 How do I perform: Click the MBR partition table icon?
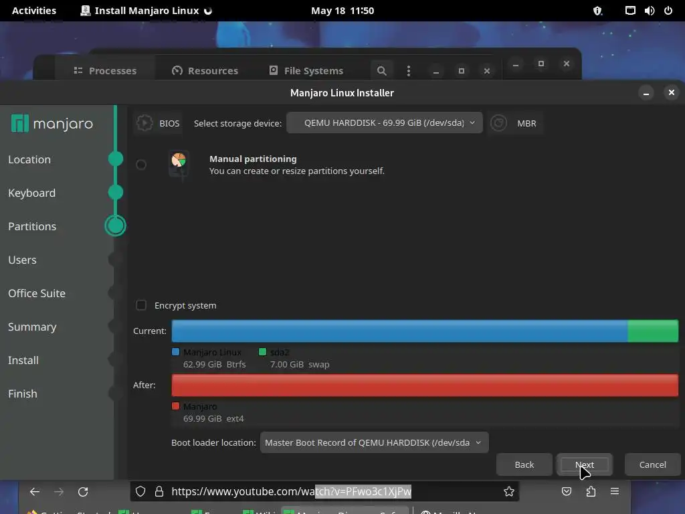click(x=498, y=123)
